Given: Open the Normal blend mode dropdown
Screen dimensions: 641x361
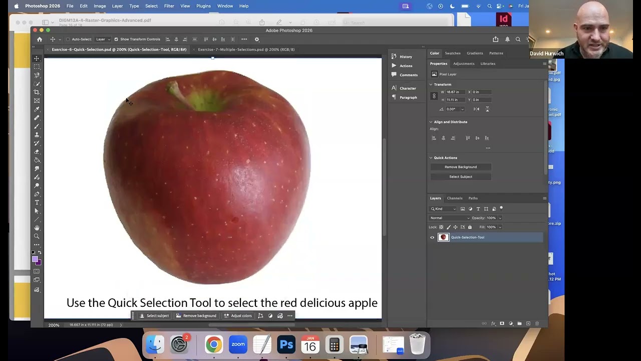Looking at the screenshot, I should tap(450, 218).
